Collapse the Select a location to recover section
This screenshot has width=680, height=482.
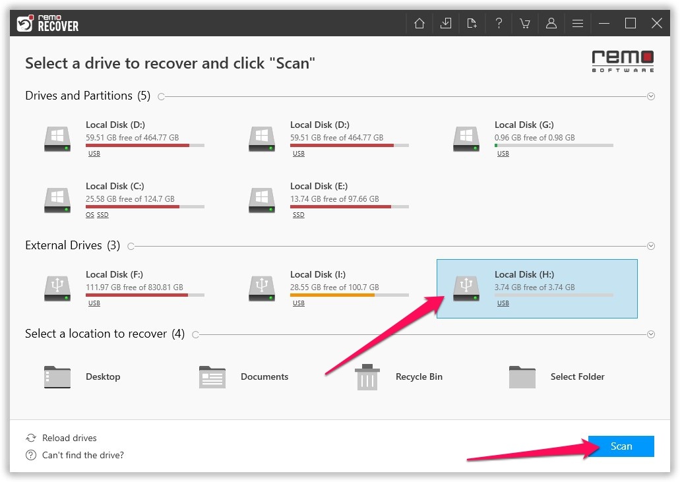[x=651, y=334]
